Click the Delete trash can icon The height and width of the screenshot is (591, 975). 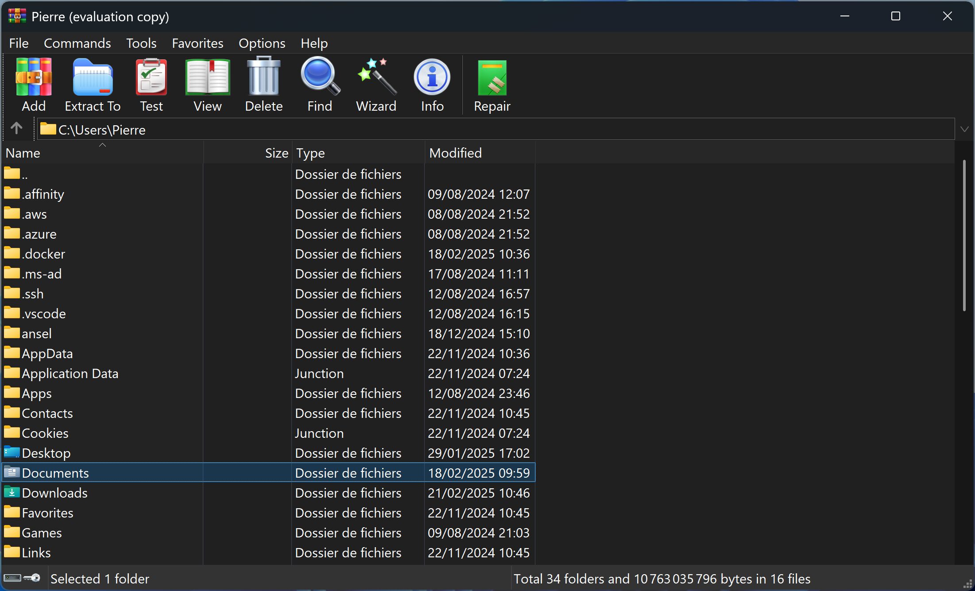pos(264,76)
